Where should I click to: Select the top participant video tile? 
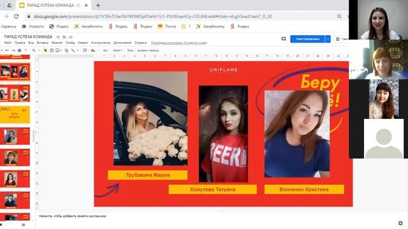pos(378,20)
